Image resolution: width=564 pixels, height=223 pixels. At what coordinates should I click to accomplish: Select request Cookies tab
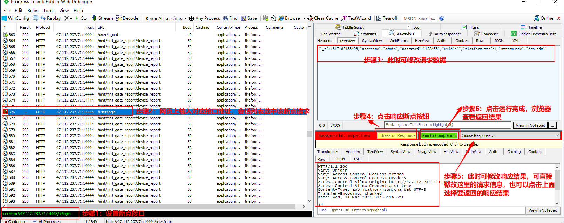coord(462,41)
